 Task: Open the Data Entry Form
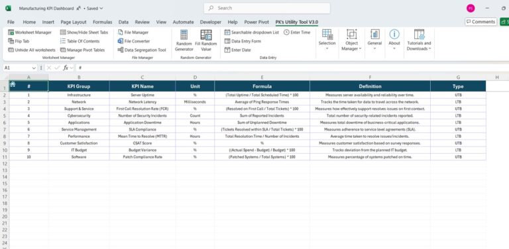point(243,41)
